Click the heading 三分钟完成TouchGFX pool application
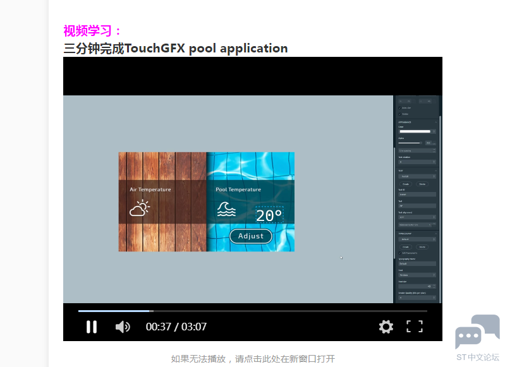 (176, 48)
